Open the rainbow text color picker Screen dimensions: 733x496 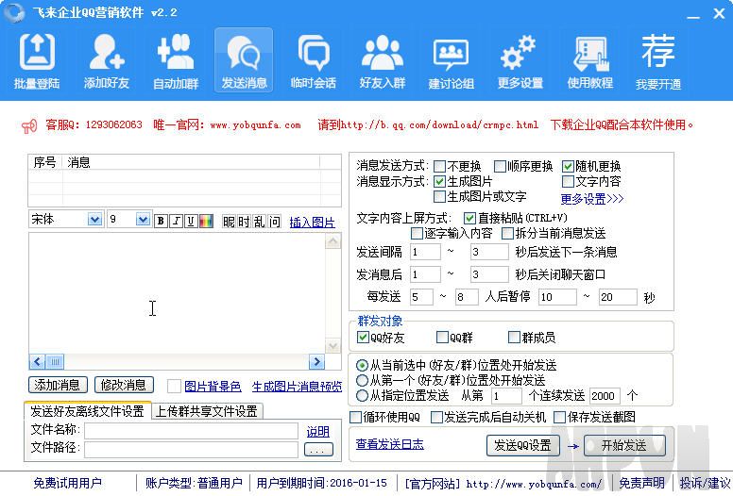(x=206, y=221)
